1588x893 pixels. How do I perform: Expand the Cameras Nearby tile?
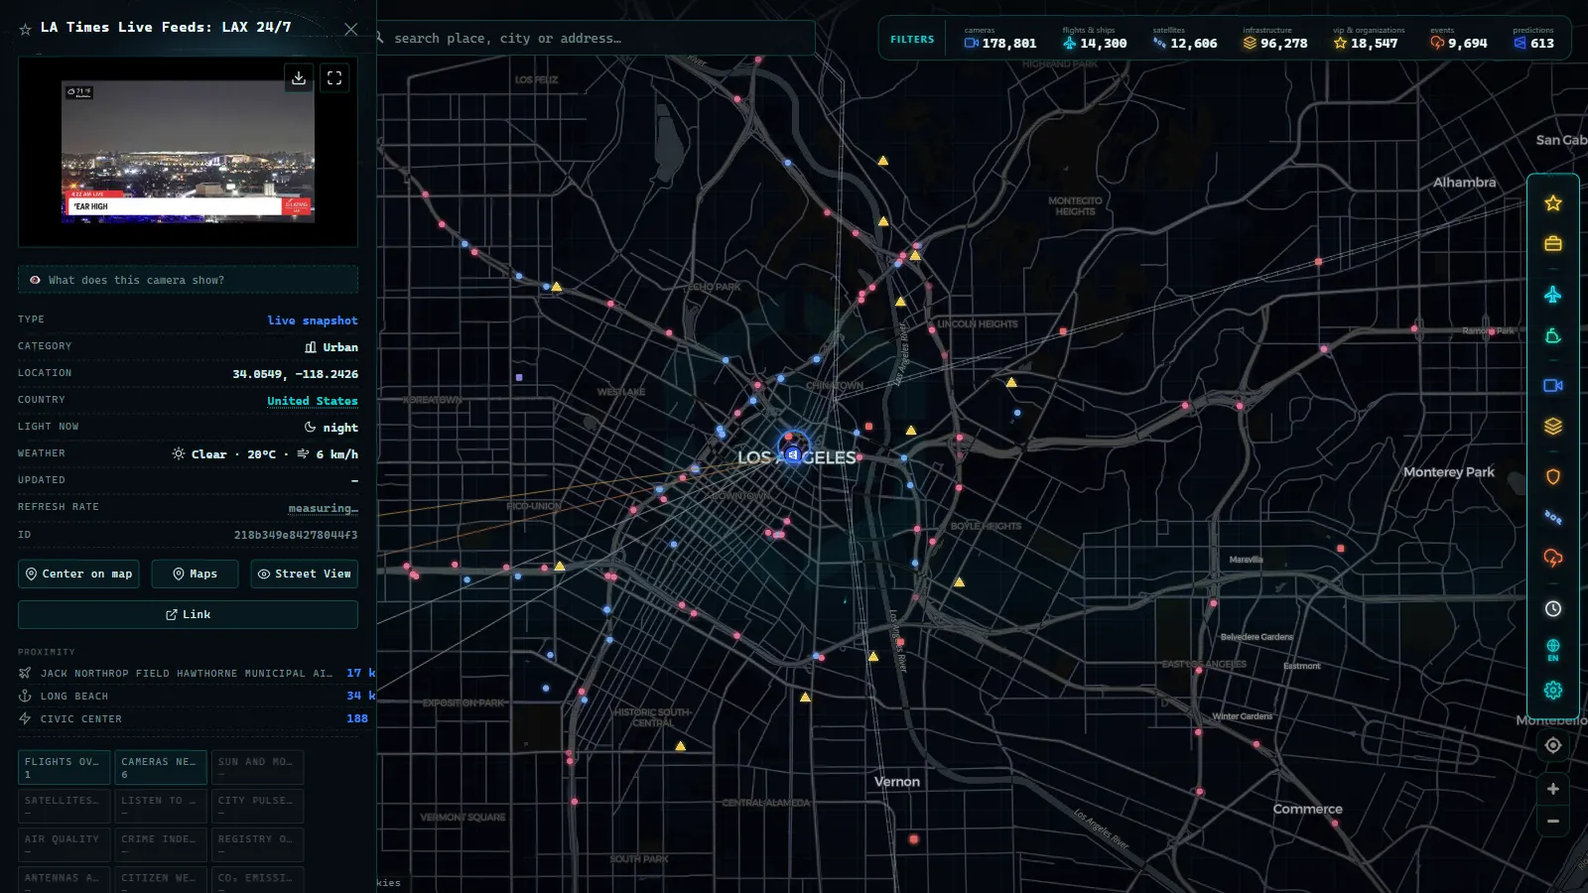point(161,768)
